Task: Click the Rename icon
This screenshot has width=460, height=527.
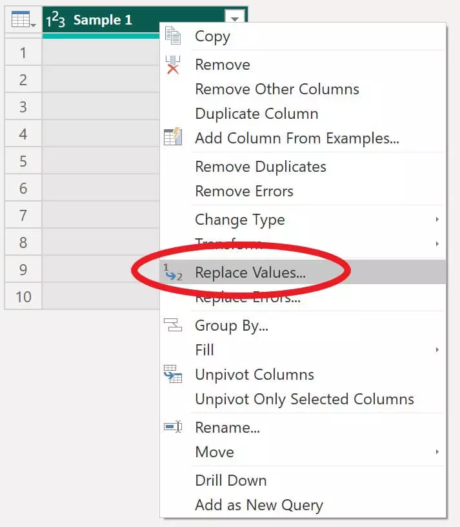Action: [173, 427]
